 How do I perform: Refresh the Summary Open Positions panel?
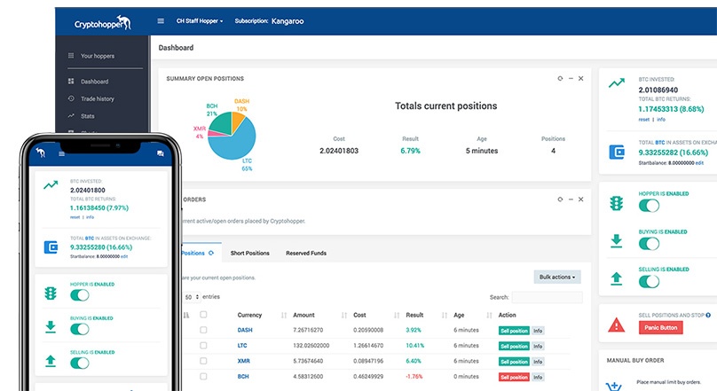(x=560, y=79)
